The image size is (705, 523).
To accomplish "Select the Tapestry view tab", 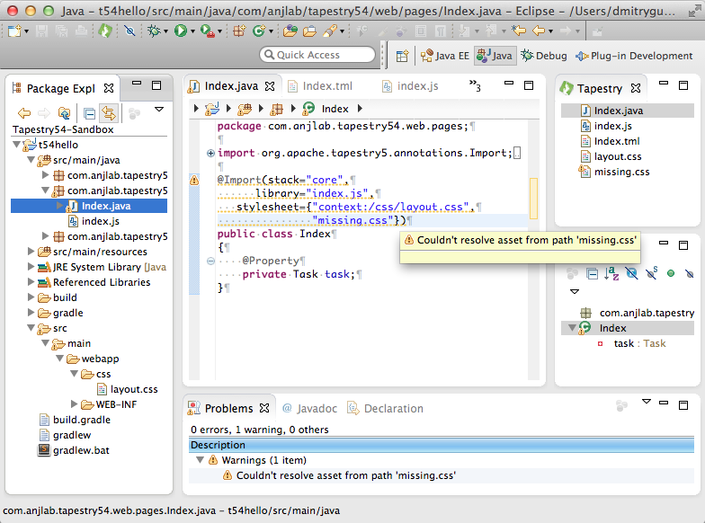I will tap(600, 88).
